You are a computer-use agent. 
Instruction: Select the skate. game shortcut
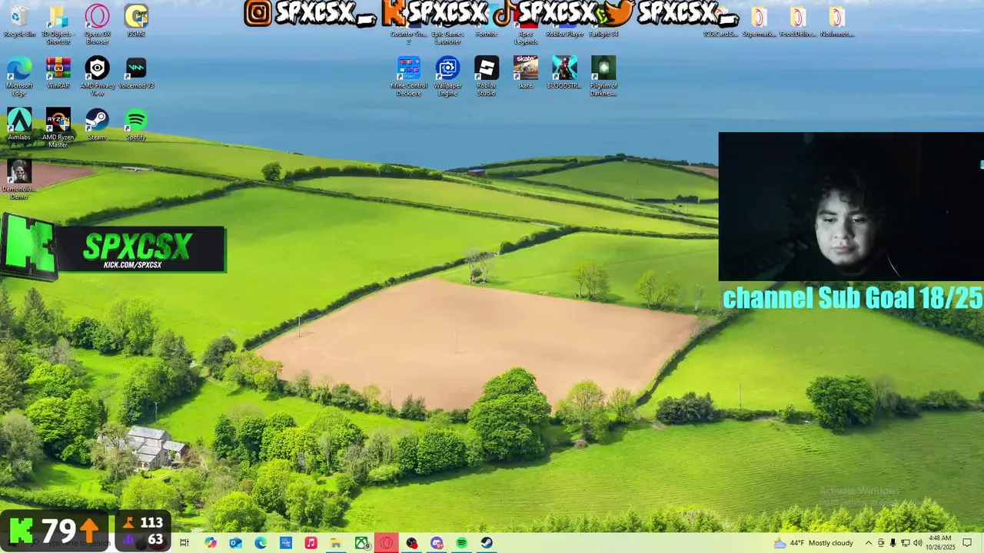(x=526, y=72)
